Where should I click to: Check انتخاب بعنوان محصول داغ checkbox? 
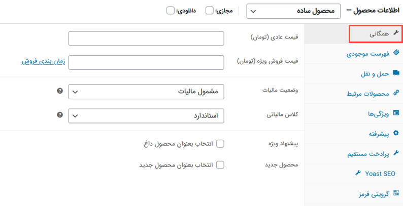pyautogui.click(x=220, y=144)
